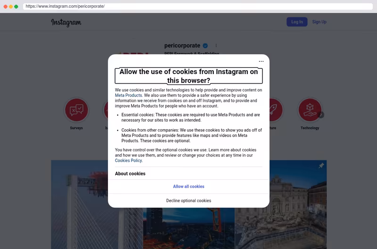Click the Log In button
Viewport: 377px width, 249px height.
[x=297, y=22]
